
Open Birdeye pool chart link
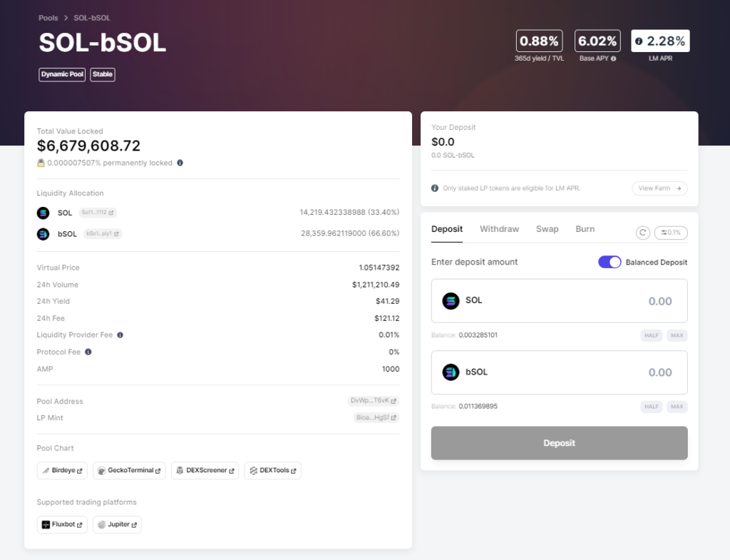[x=62, y=471]
